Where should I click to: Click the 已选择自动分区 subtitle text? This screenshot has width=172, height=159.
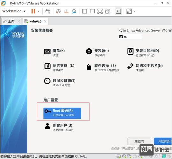[x=145, y=55]
